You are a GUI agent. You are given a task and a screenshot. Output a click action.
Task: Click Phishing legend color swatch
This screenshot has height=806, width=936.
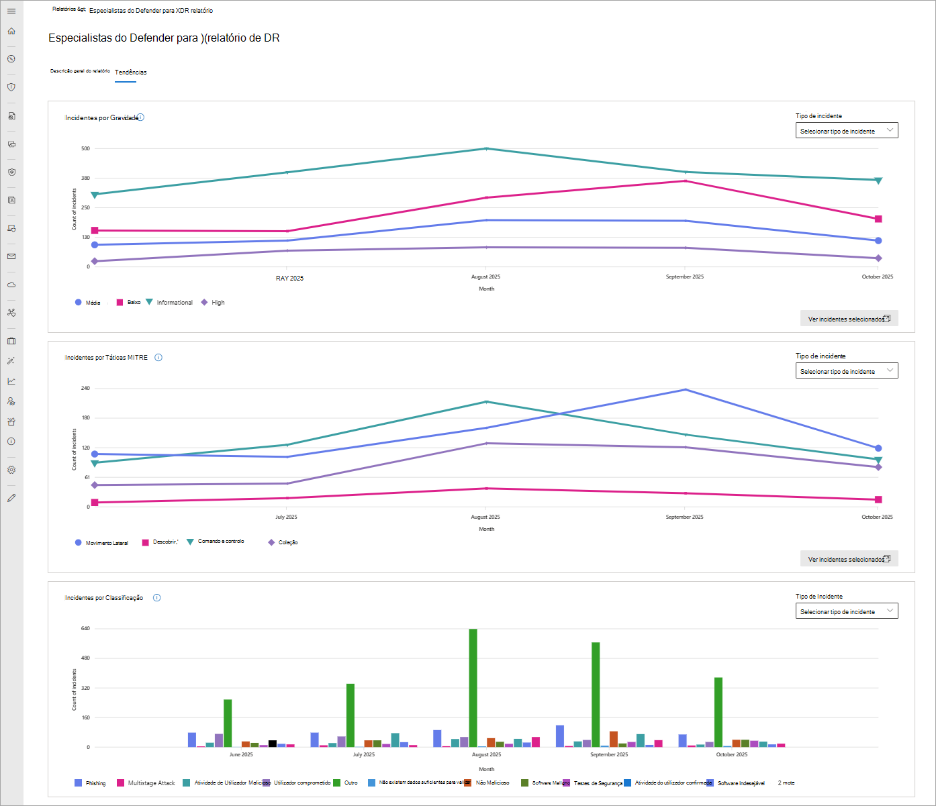pos(78,783)
